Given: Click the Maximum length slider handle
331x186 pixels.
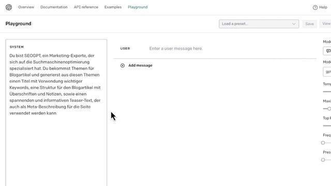Looking at the screenshot, I should click(329, 109).
